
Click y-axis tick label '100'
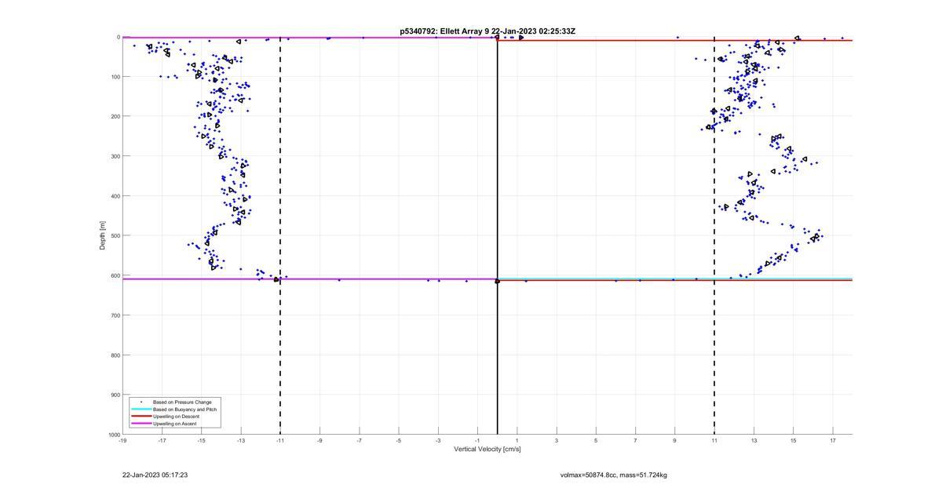(115, 77)
